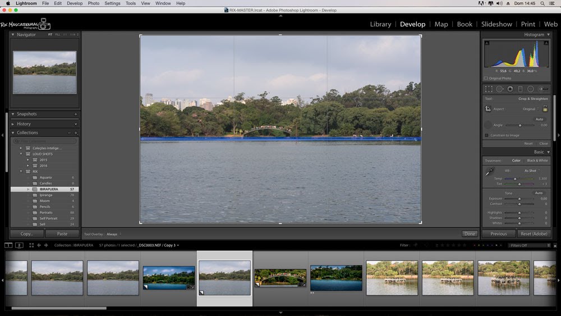This screenshot has width=561, height=316.
Task: Remove collection using the minus icon
Action: tap(70, 133)
